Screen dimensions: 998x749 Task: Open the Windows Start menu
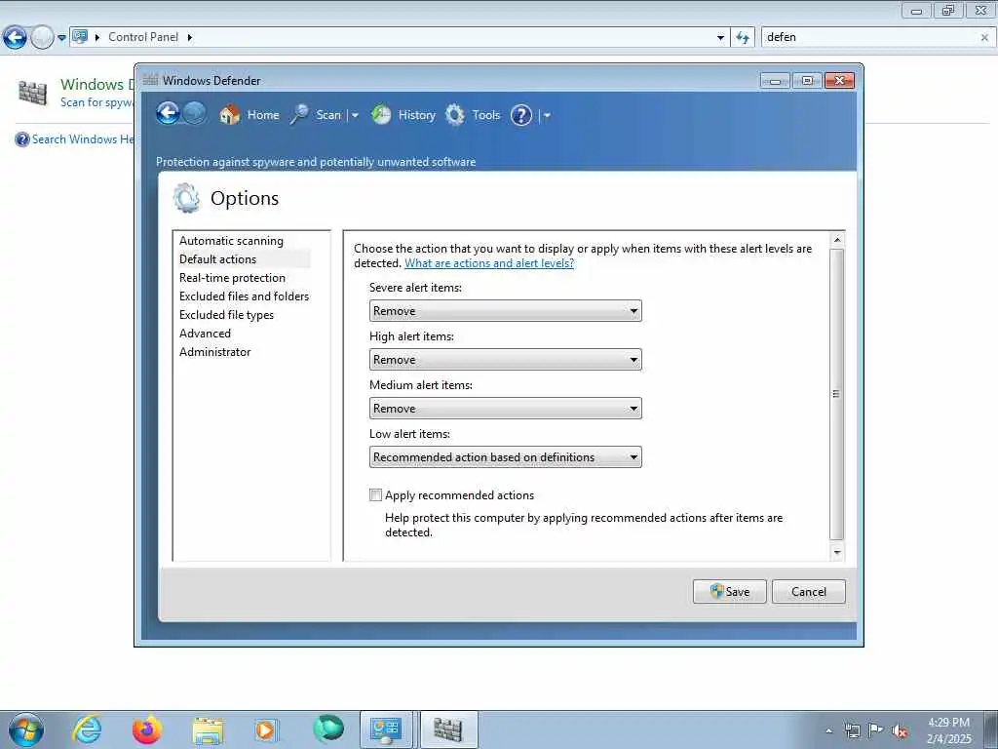(26, 729)
